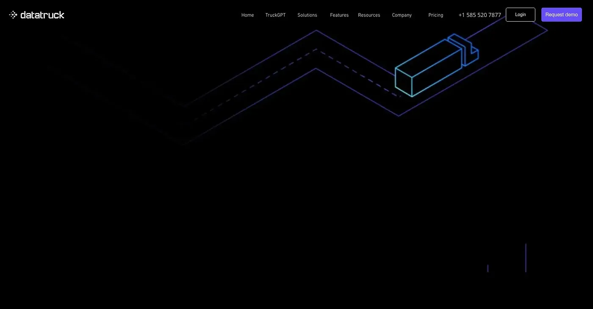This screenshot has height=309, width=593.
Task: Click the Request demo button
Action: tap(562, 14)
